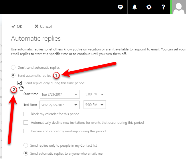Click the Automatic replies heading
This screenshot has height=159, width=186.
(36, 38)
